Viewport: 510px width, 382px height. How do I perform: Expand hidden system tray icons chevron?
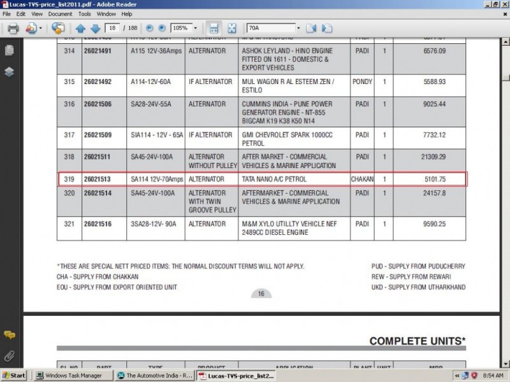point(457,376)
